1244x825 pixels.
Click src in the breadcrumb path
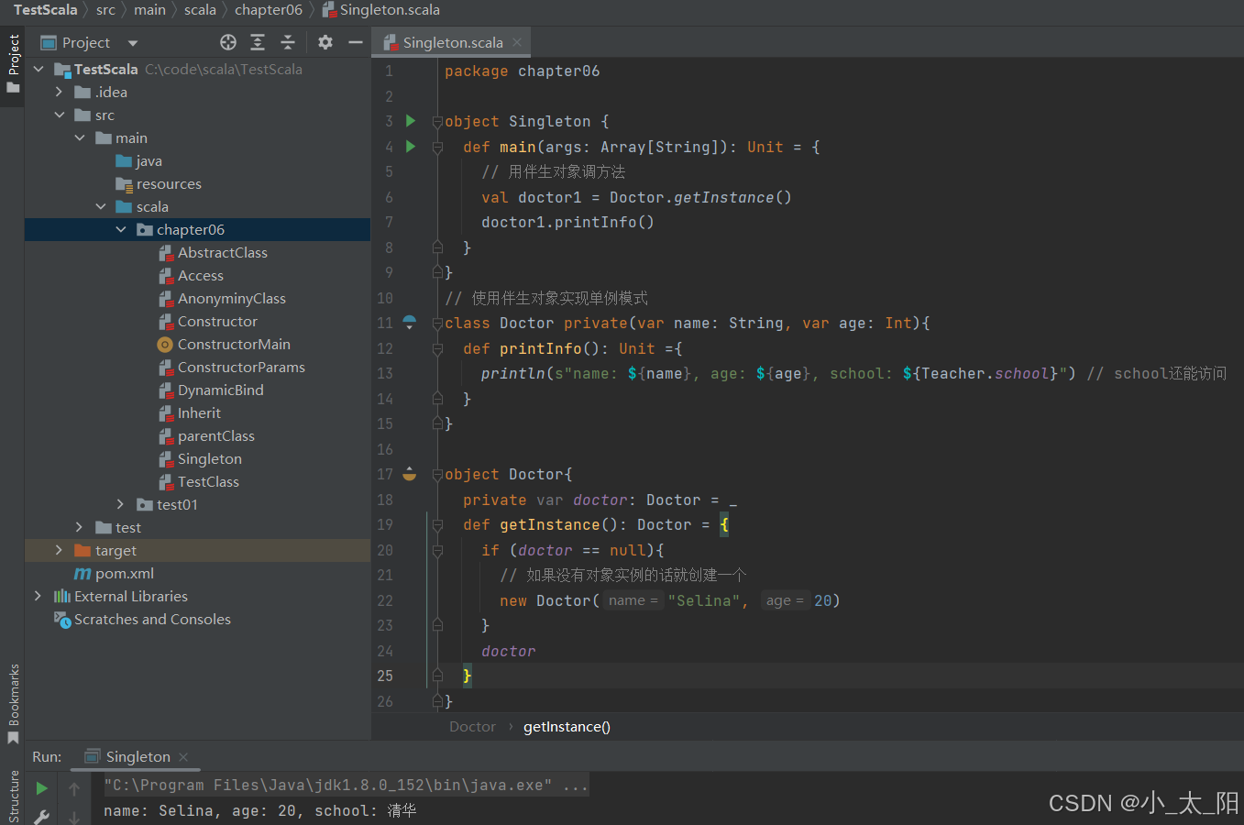tap(105, 10)
